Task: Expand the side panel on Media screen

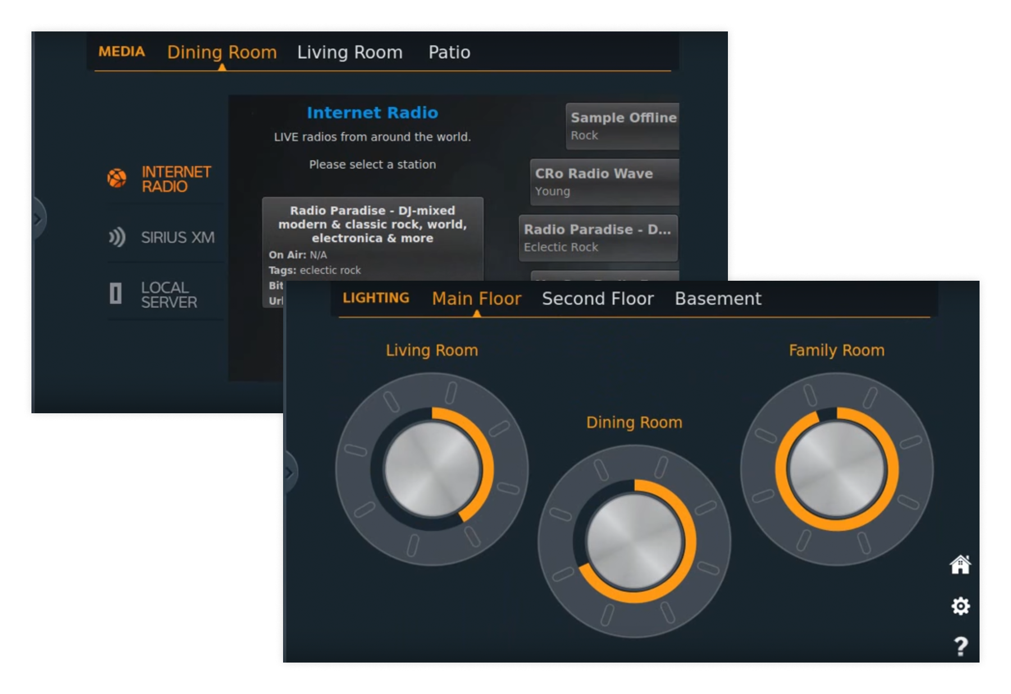Action: 38,219
